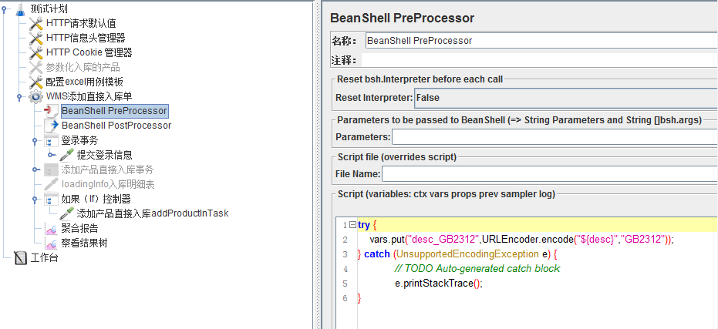
Task: Select BeanShell PostProcessor in the tree
Action: [116, 126]
